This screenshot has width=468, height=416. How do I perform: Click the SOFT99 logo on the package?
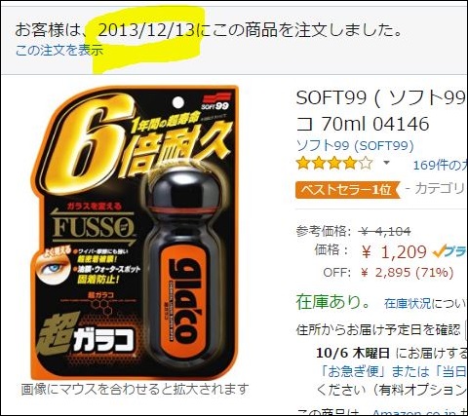pos(214,101)
